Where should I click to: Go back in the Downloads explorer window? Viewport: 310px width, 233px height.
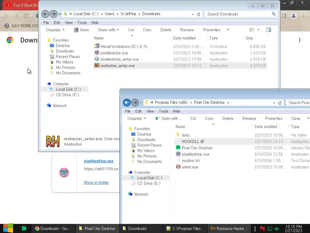pyautogui.click(x=45, y=14)
